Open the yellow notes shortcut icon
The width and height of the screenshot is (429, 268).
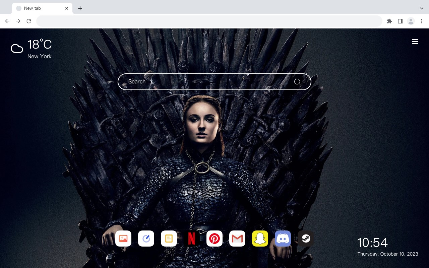point(169,239)
